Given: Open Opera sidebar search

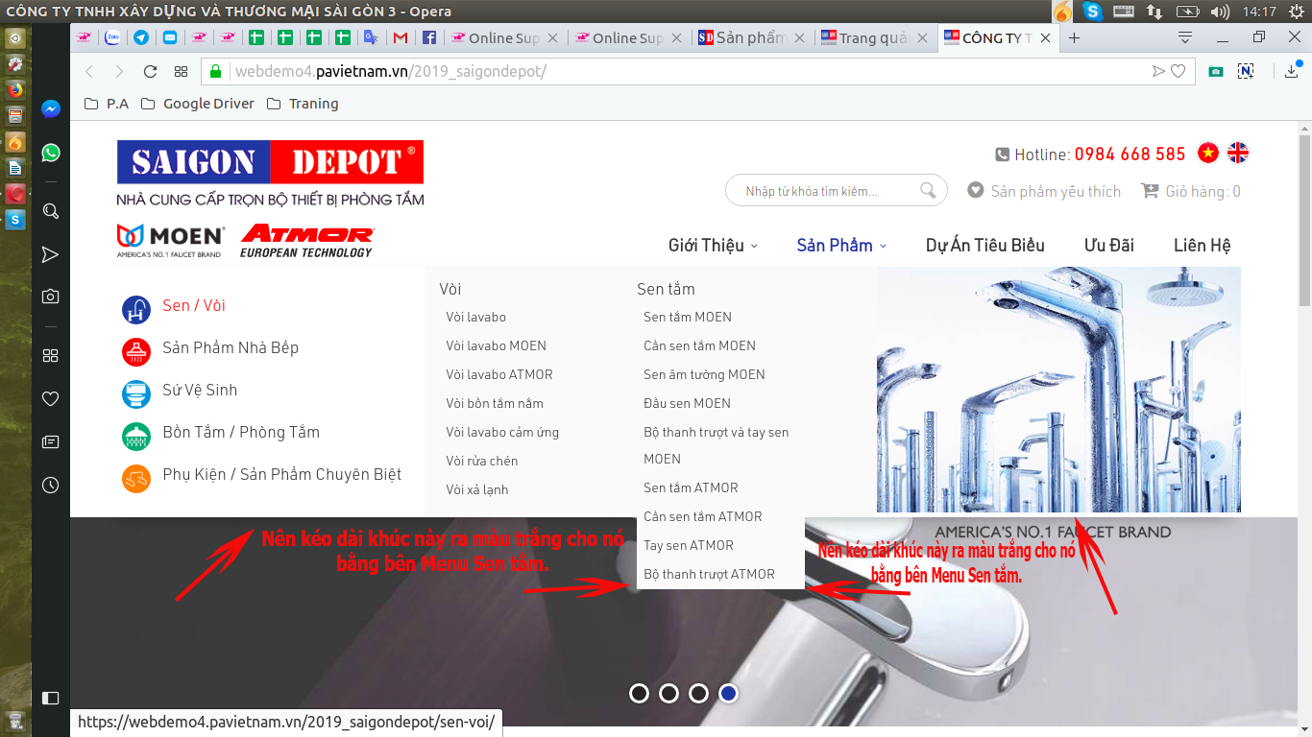Looking at the screenshot, I should pos(51,211).
